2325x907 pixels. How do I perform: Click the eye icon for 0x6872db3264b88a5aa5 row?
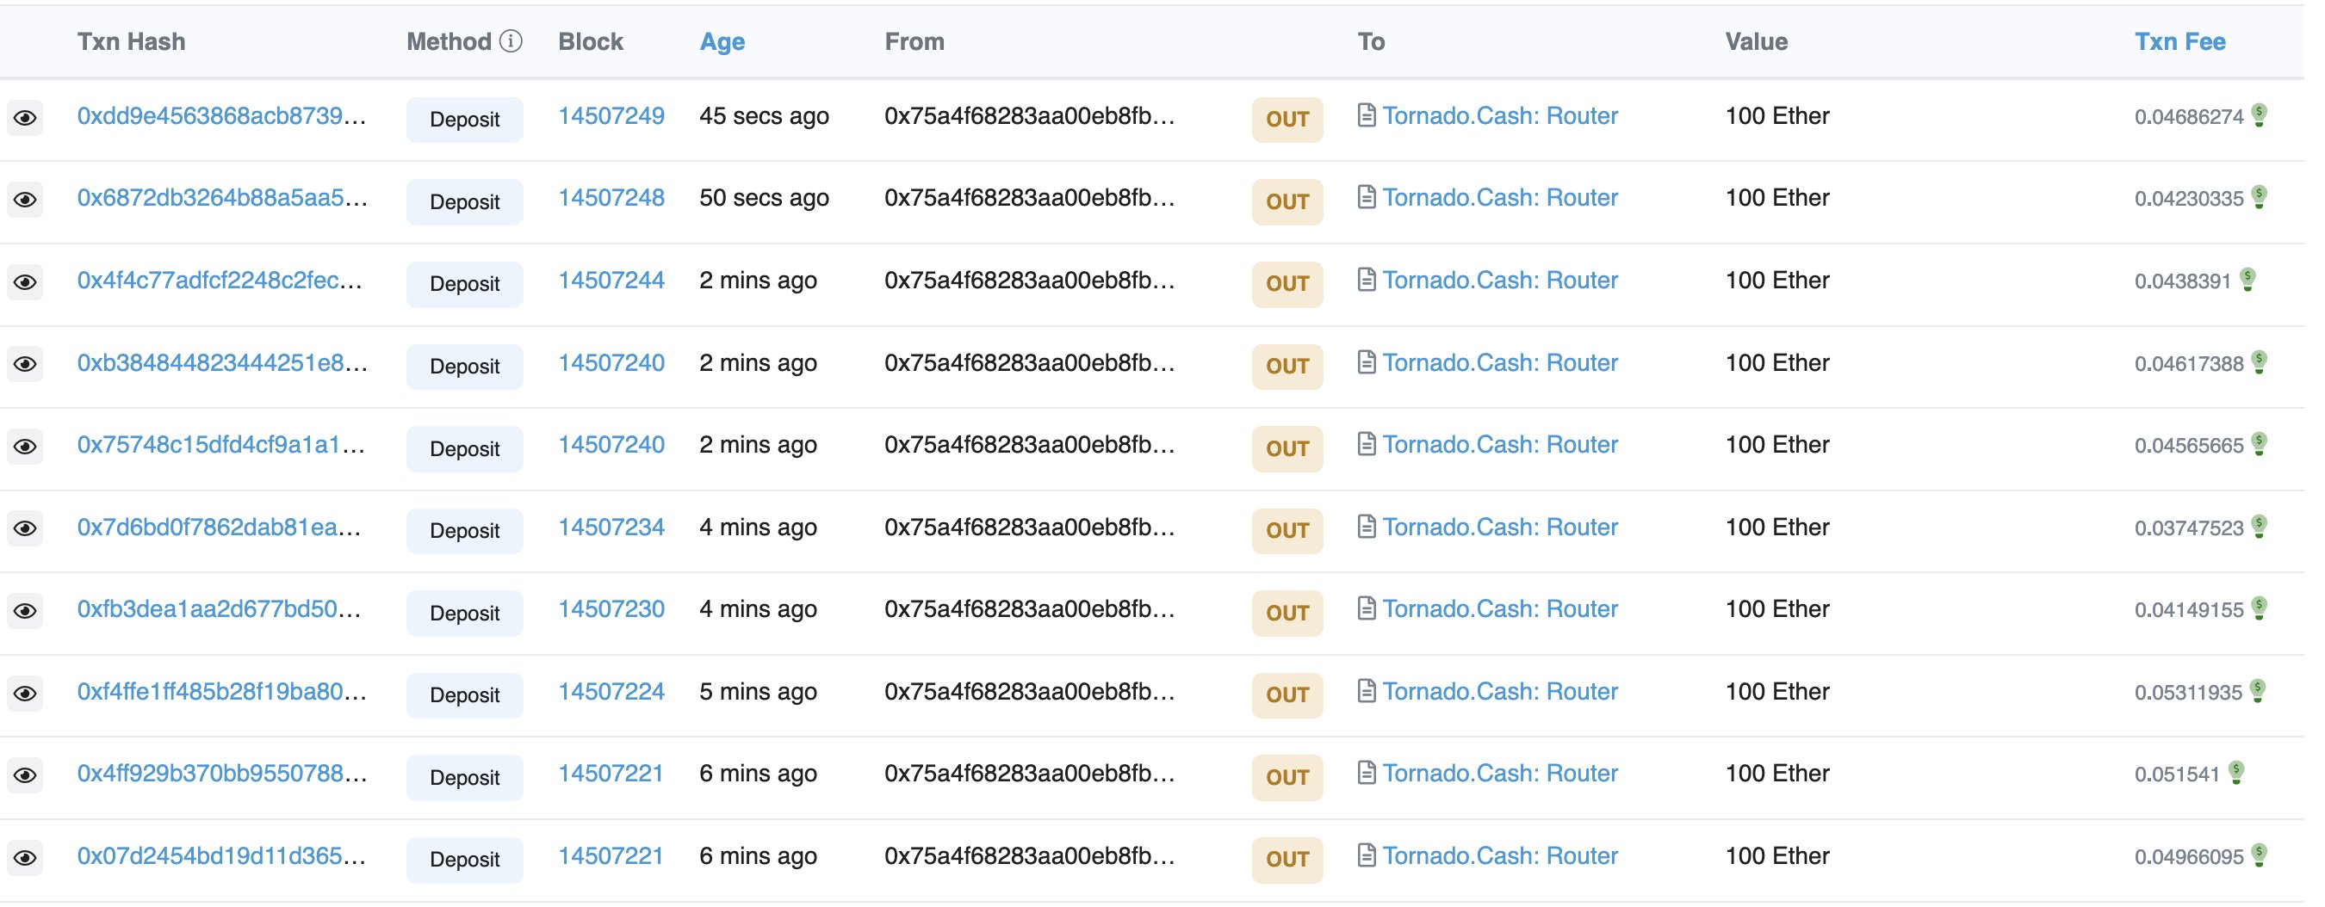[25, 201]
